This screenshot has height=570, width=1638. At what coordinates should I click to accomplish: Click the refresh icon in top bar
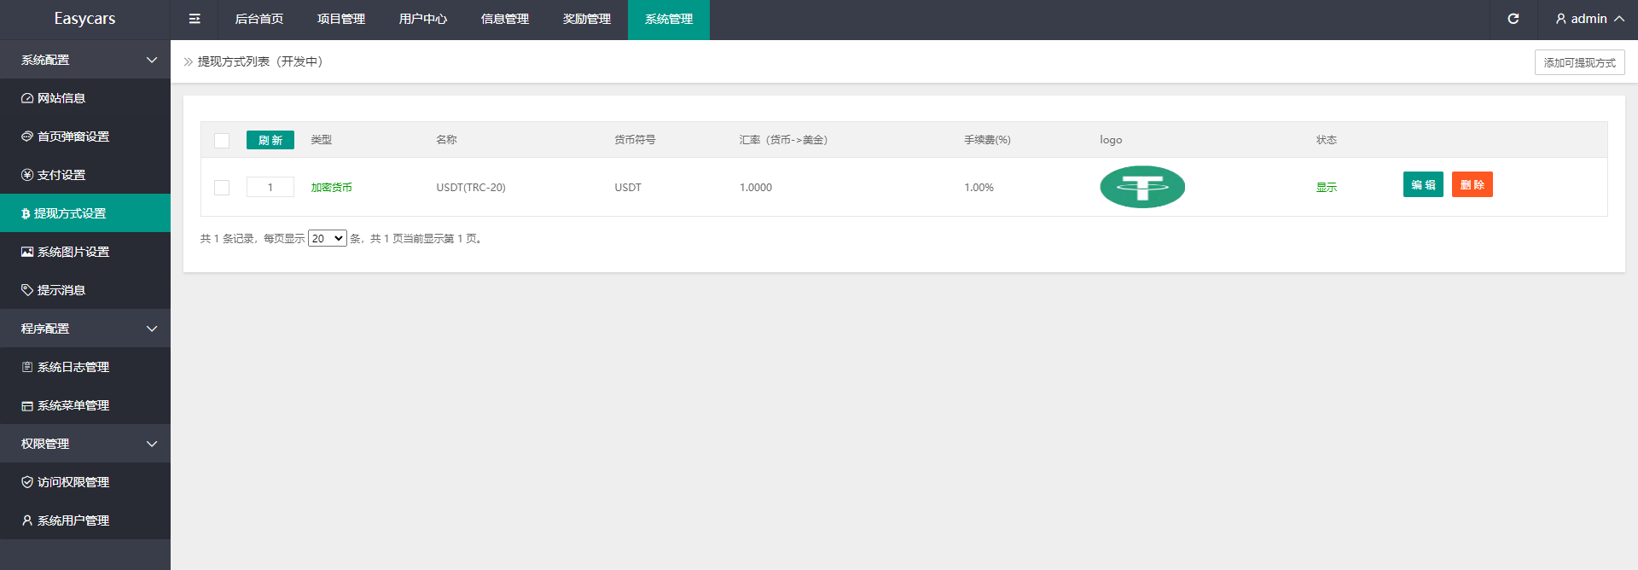pos(1513,19)
